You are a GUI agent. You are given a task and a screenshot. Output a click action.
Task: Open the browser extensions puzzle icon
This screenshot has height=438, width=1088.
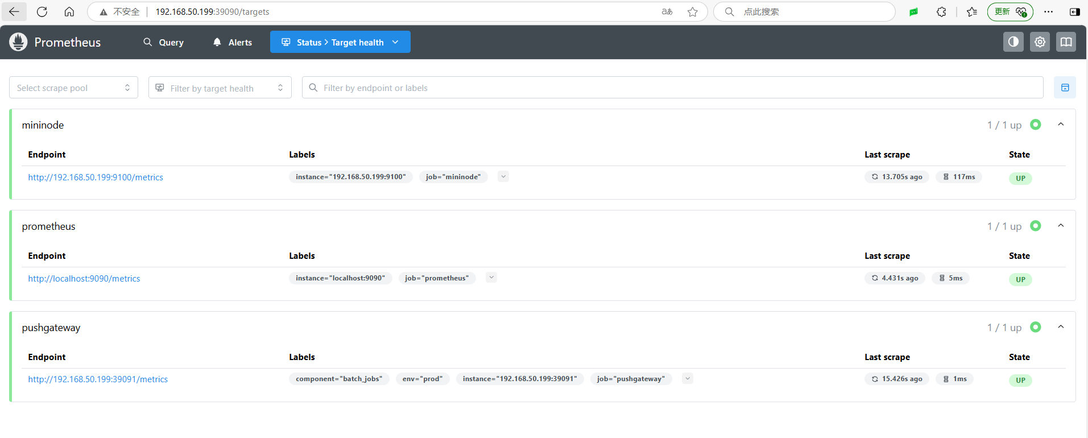(x=941, y=12)
